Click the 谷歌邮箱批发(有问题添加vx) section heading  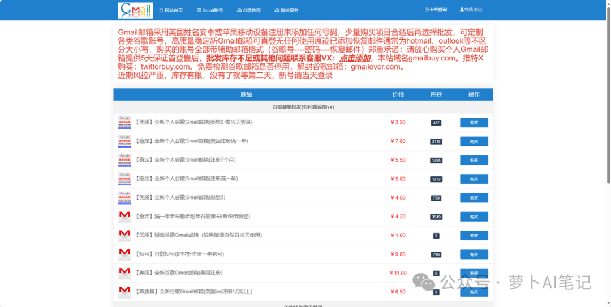coord(303,107)
